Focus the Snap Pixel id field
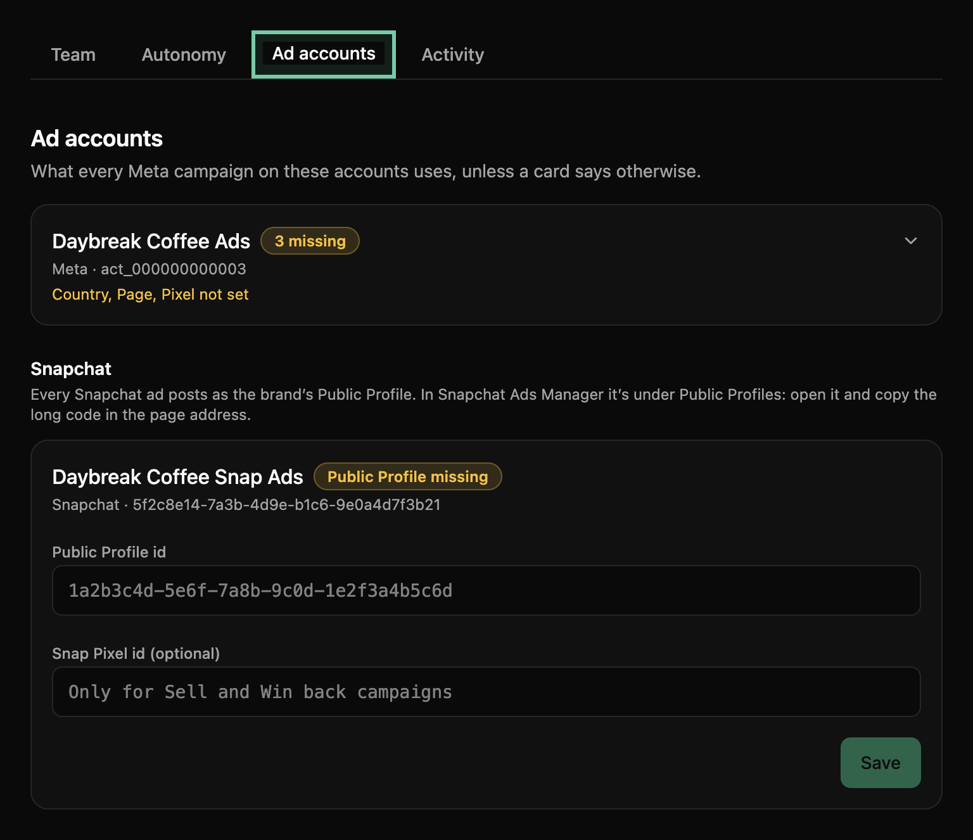 coord(486,692)
